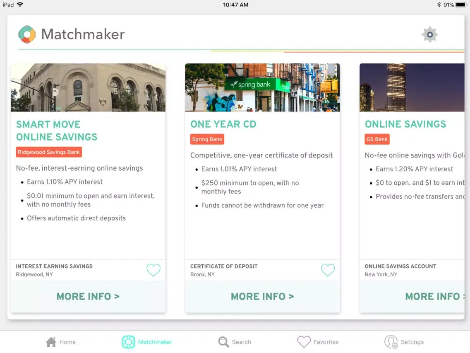Viewport: 470px width, 353px height.
Task: Open the spring bank storefront photo
Action: click(263, 87)
